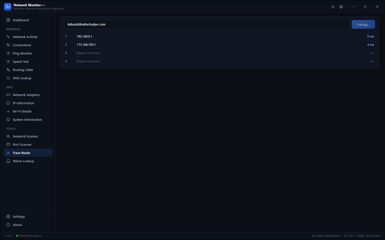Click the Port Scanner icon
This screenshot has width=385, height=240.
8,144
